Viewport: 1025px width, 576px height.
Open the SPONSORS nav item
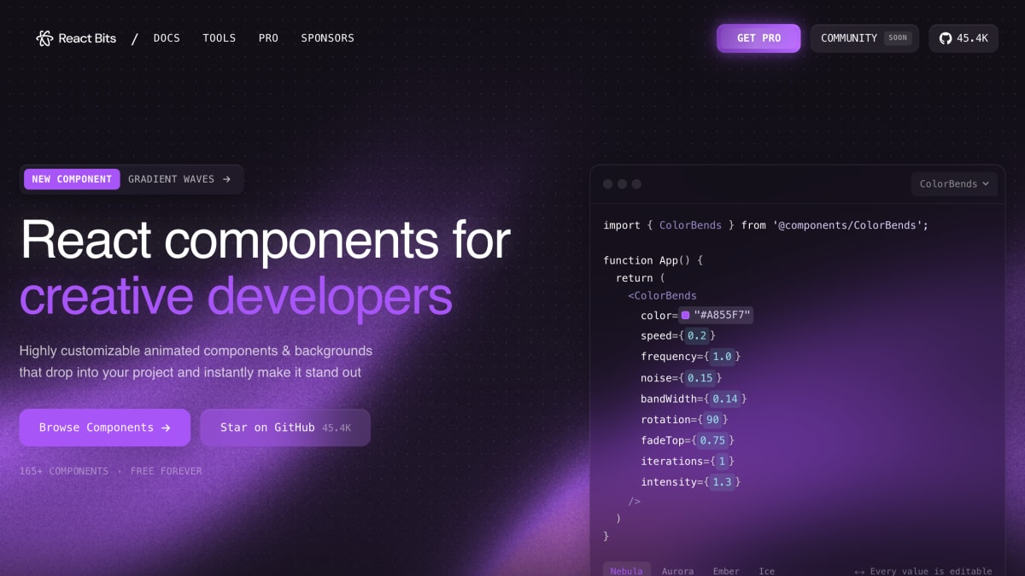327,38
